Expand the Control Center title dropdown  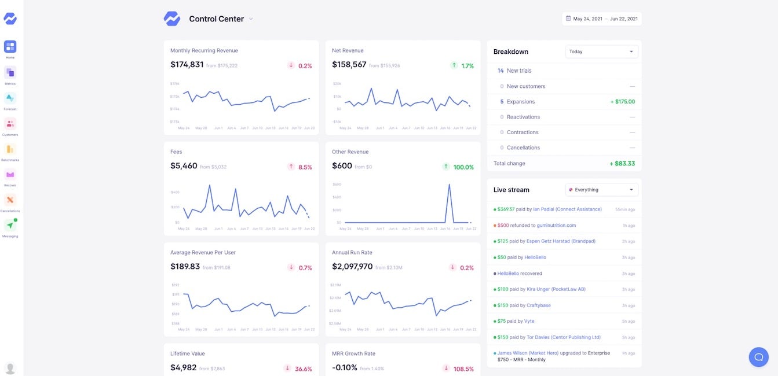[x=250, y=19]
